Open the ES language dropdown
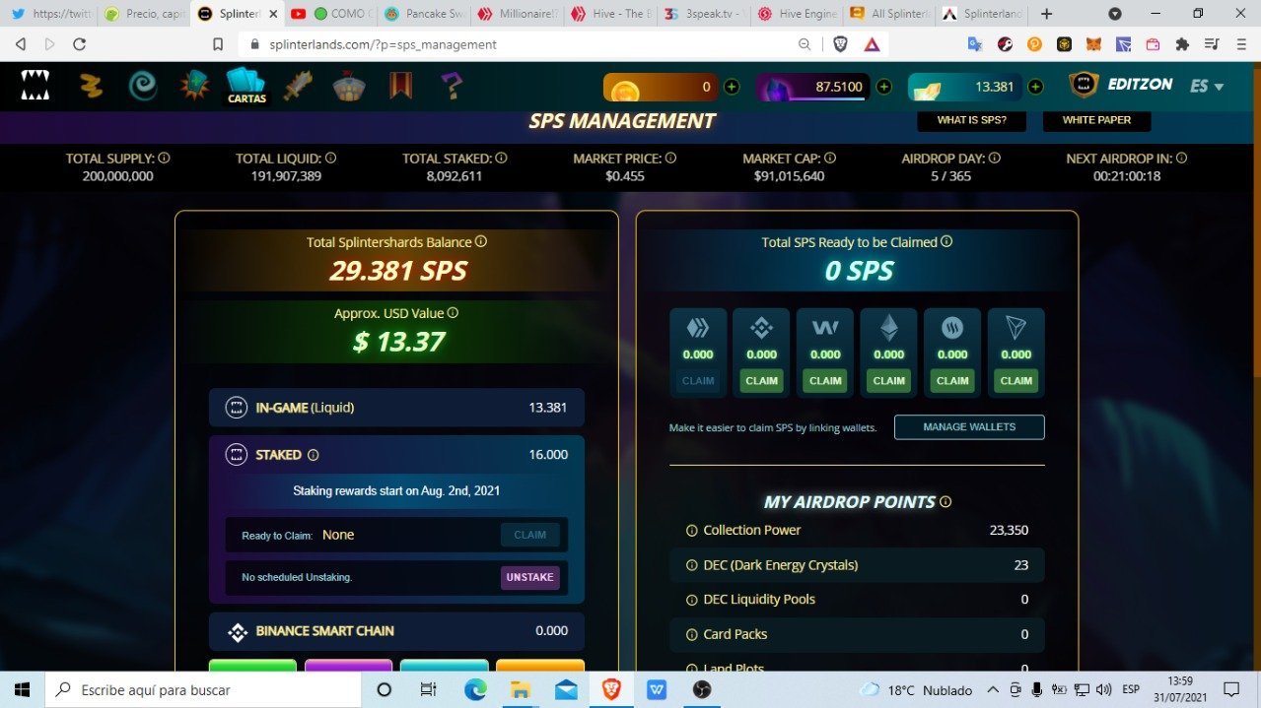Screen dimensions: 1261x708 click(1207, 86)
